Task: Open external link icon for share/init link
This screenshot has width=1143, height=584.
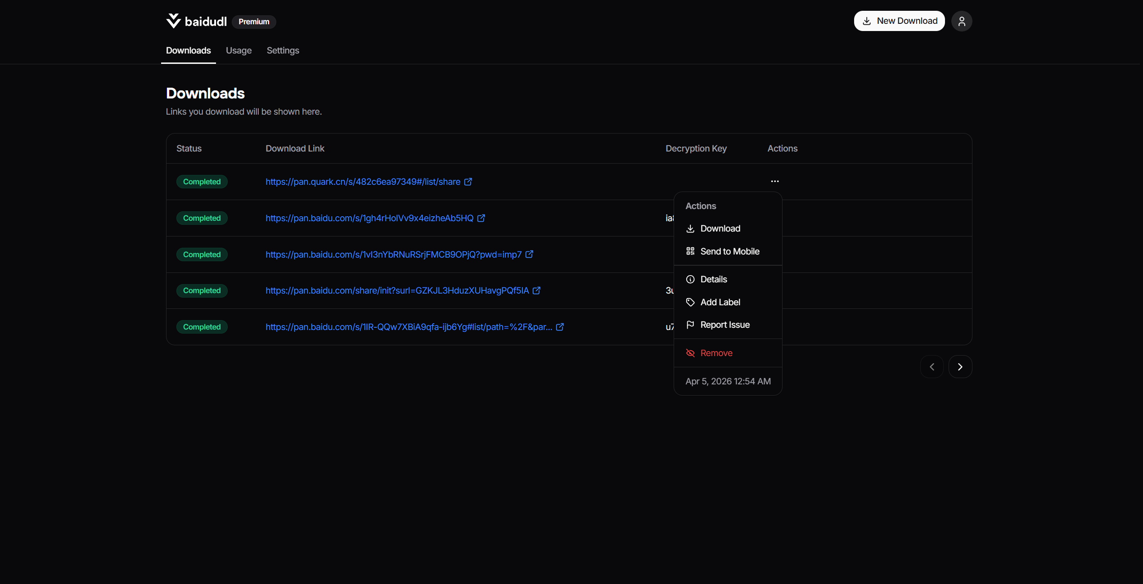Action: click(x=536, y=290)
